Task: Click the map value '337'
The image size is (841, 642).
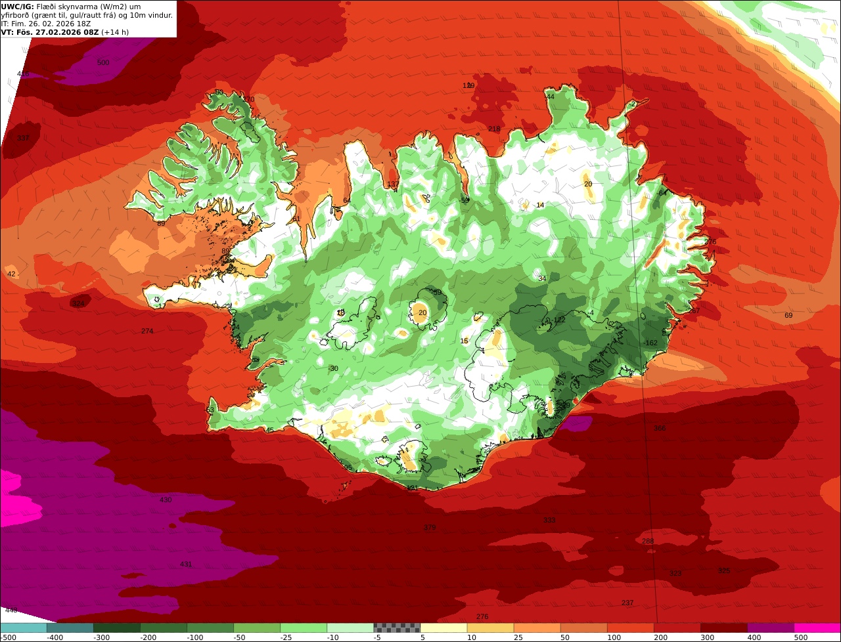Action: click(23, 138)
